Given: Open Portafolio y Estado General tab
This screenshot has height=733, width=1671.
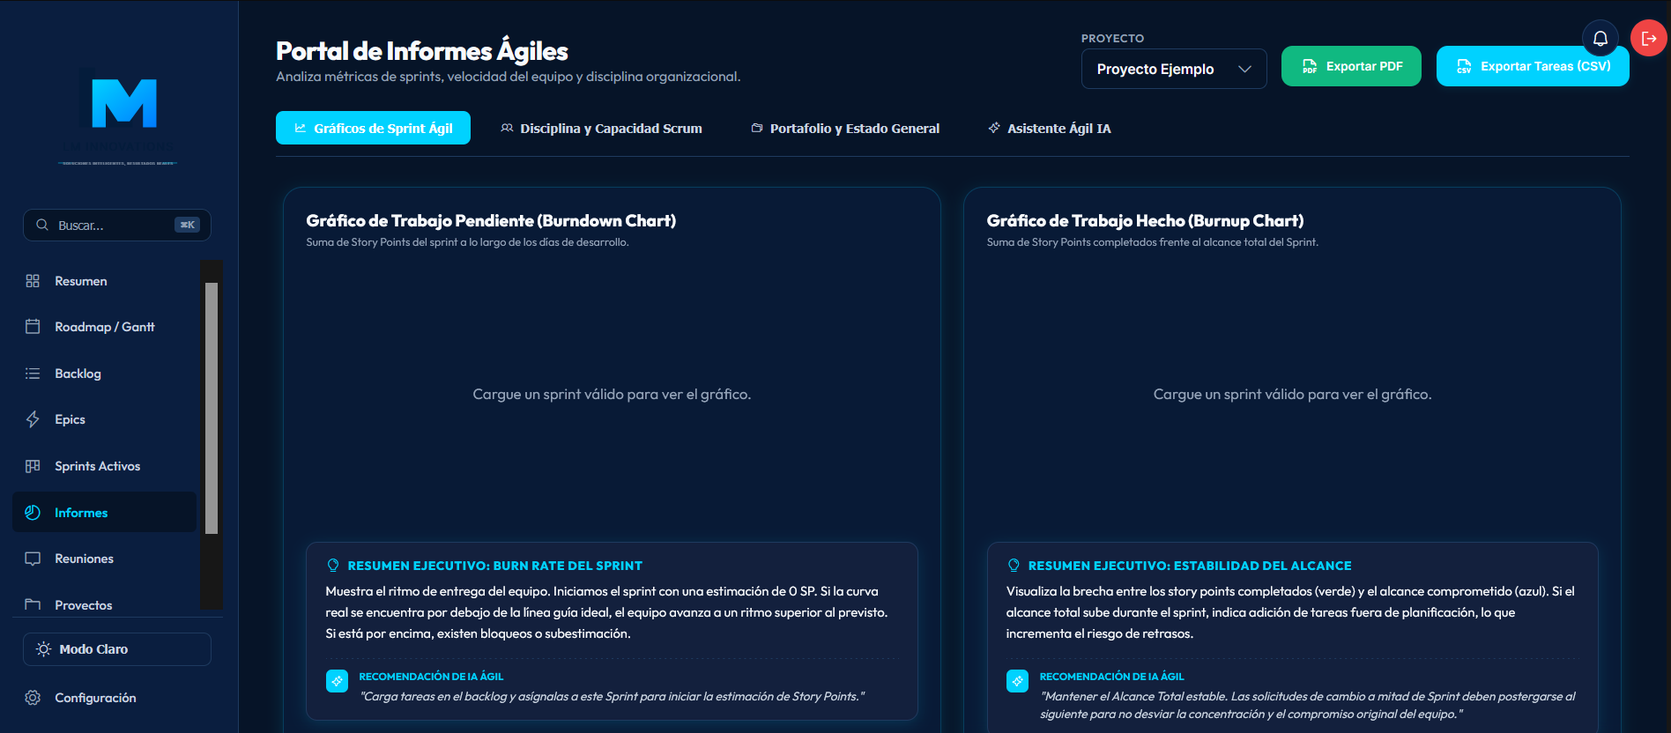Looking at the screenshot, I should click(846, 128).
